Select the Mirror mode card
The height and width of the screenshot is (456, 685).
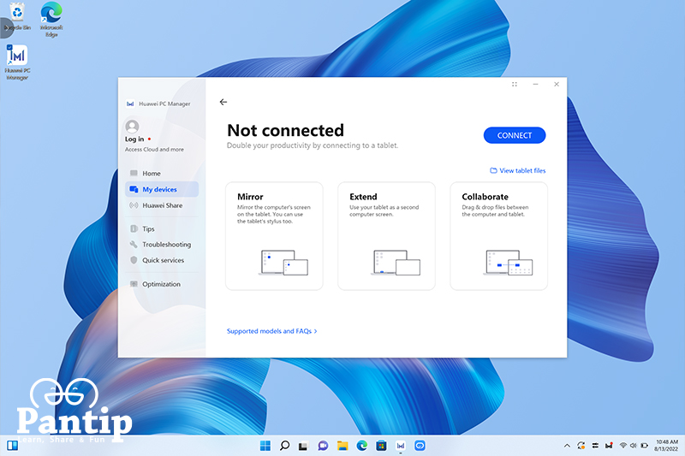(x=274, y=236)
